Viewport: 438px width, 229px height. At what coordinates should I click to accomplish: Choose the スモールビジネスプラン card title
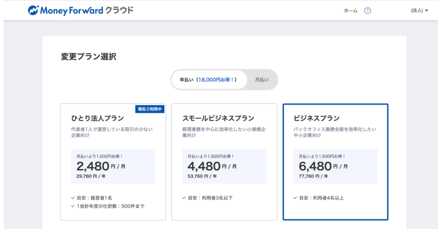click(x=218, y=118)
